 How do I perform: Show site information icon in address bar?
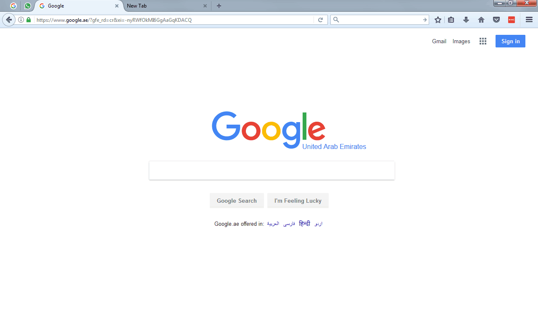[21, 20]
